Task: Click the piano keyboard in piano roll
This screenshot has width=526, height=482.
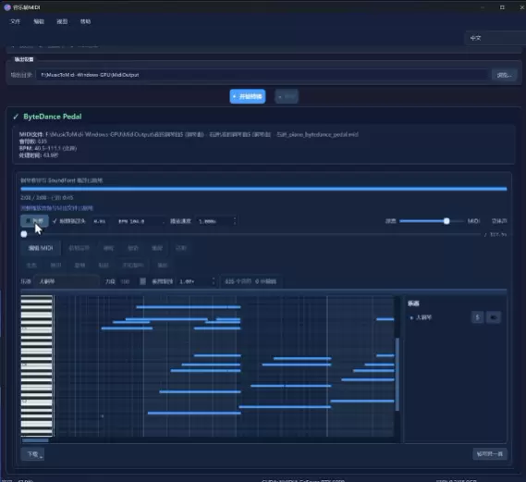Action: (37, 365)
